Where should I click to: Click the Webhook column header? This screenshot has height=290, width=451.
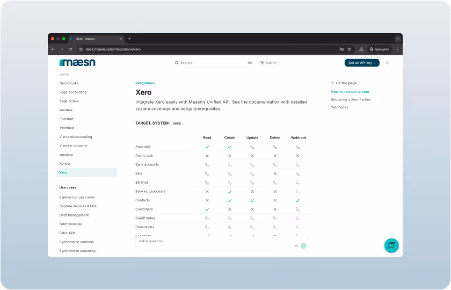(x=299, y=138)
